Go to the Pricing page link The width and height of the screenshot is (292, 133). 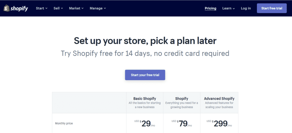(210, 8)
